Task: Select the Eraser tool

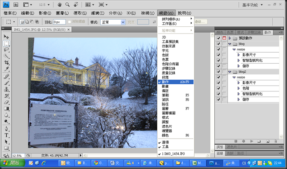Action: point(6,102)
